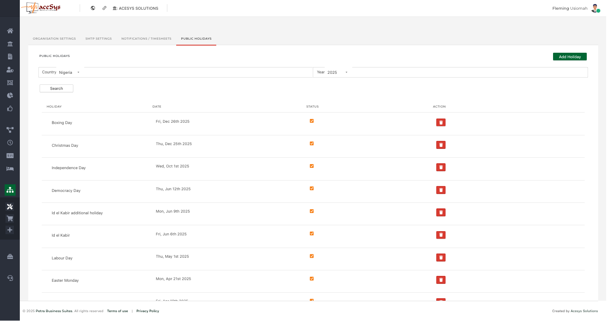The height and width of the screenshot is (321, 607).
Task: Switch to SMTP Settings tab
Action: [98, 39]
